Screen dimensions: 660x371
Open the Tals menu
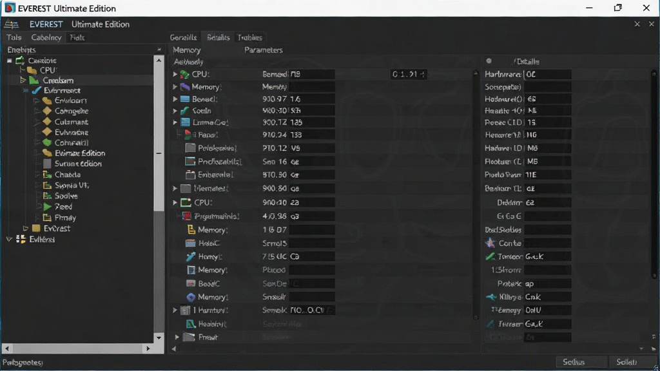pos(14,37)
